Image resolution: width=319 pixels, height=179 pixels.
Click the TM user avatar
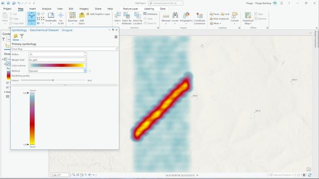(275, 3)
